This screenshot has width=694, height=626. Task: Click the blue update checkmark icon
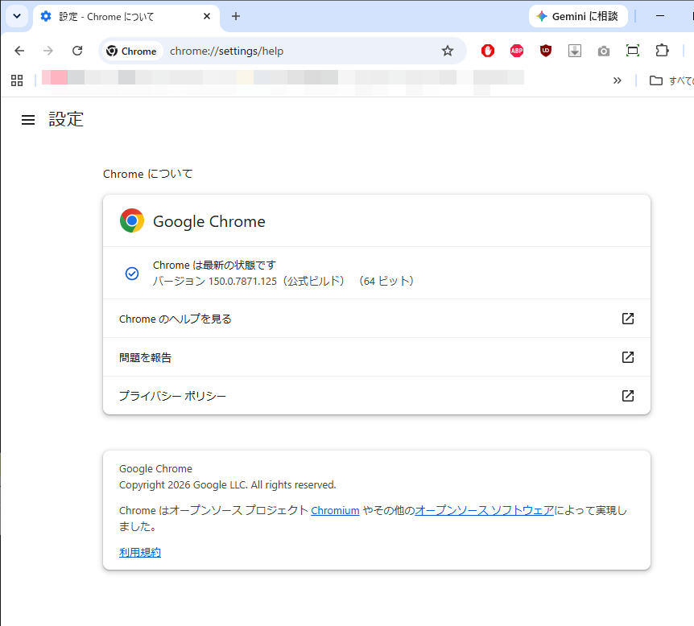pos(132,274)
